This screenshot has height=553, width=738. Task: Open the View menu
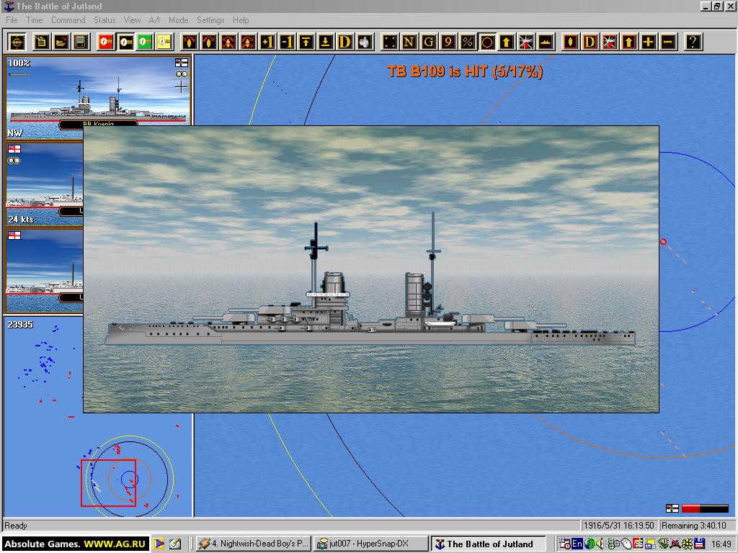133,20
